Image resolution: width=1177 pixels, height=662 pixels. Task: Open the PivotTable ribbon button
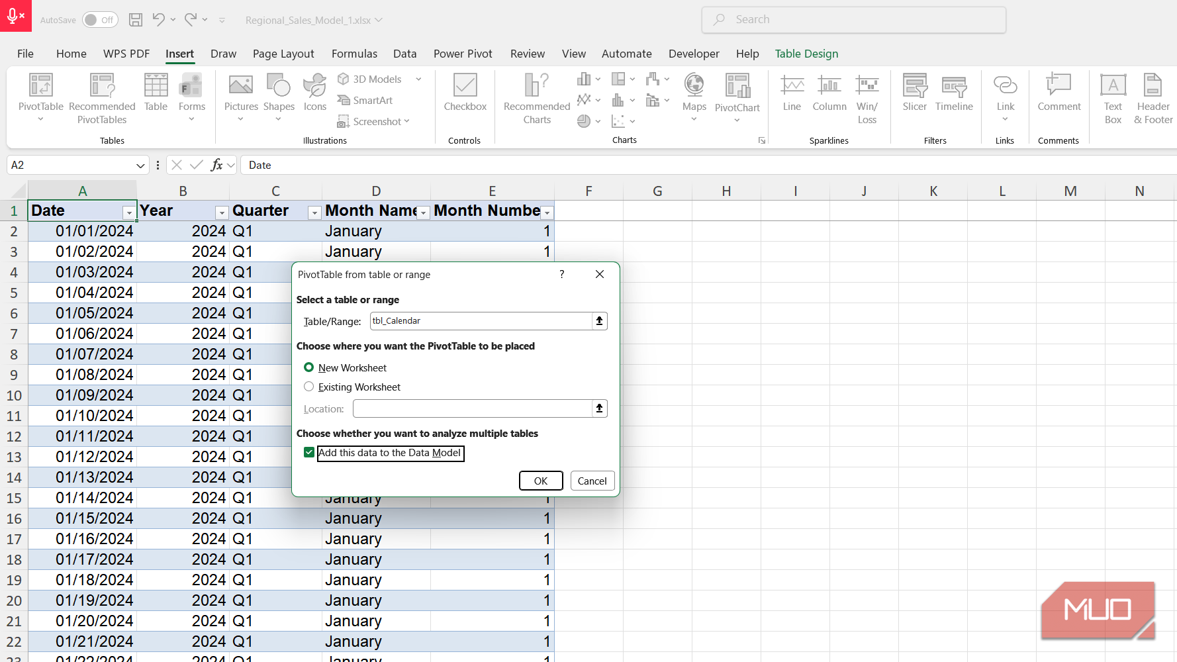[x=40, y=97]
